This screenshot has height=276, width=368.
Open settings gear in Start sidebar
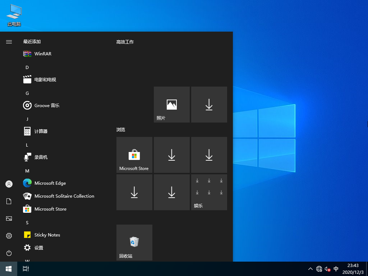pyautogui.click(x=9, y=236)
